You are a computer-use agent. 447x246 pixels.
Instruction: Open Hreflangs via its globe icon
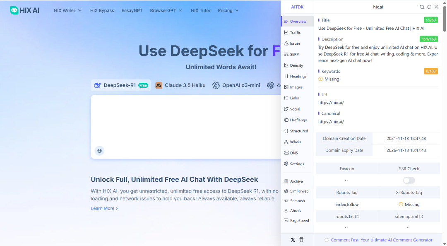[286, 120]
